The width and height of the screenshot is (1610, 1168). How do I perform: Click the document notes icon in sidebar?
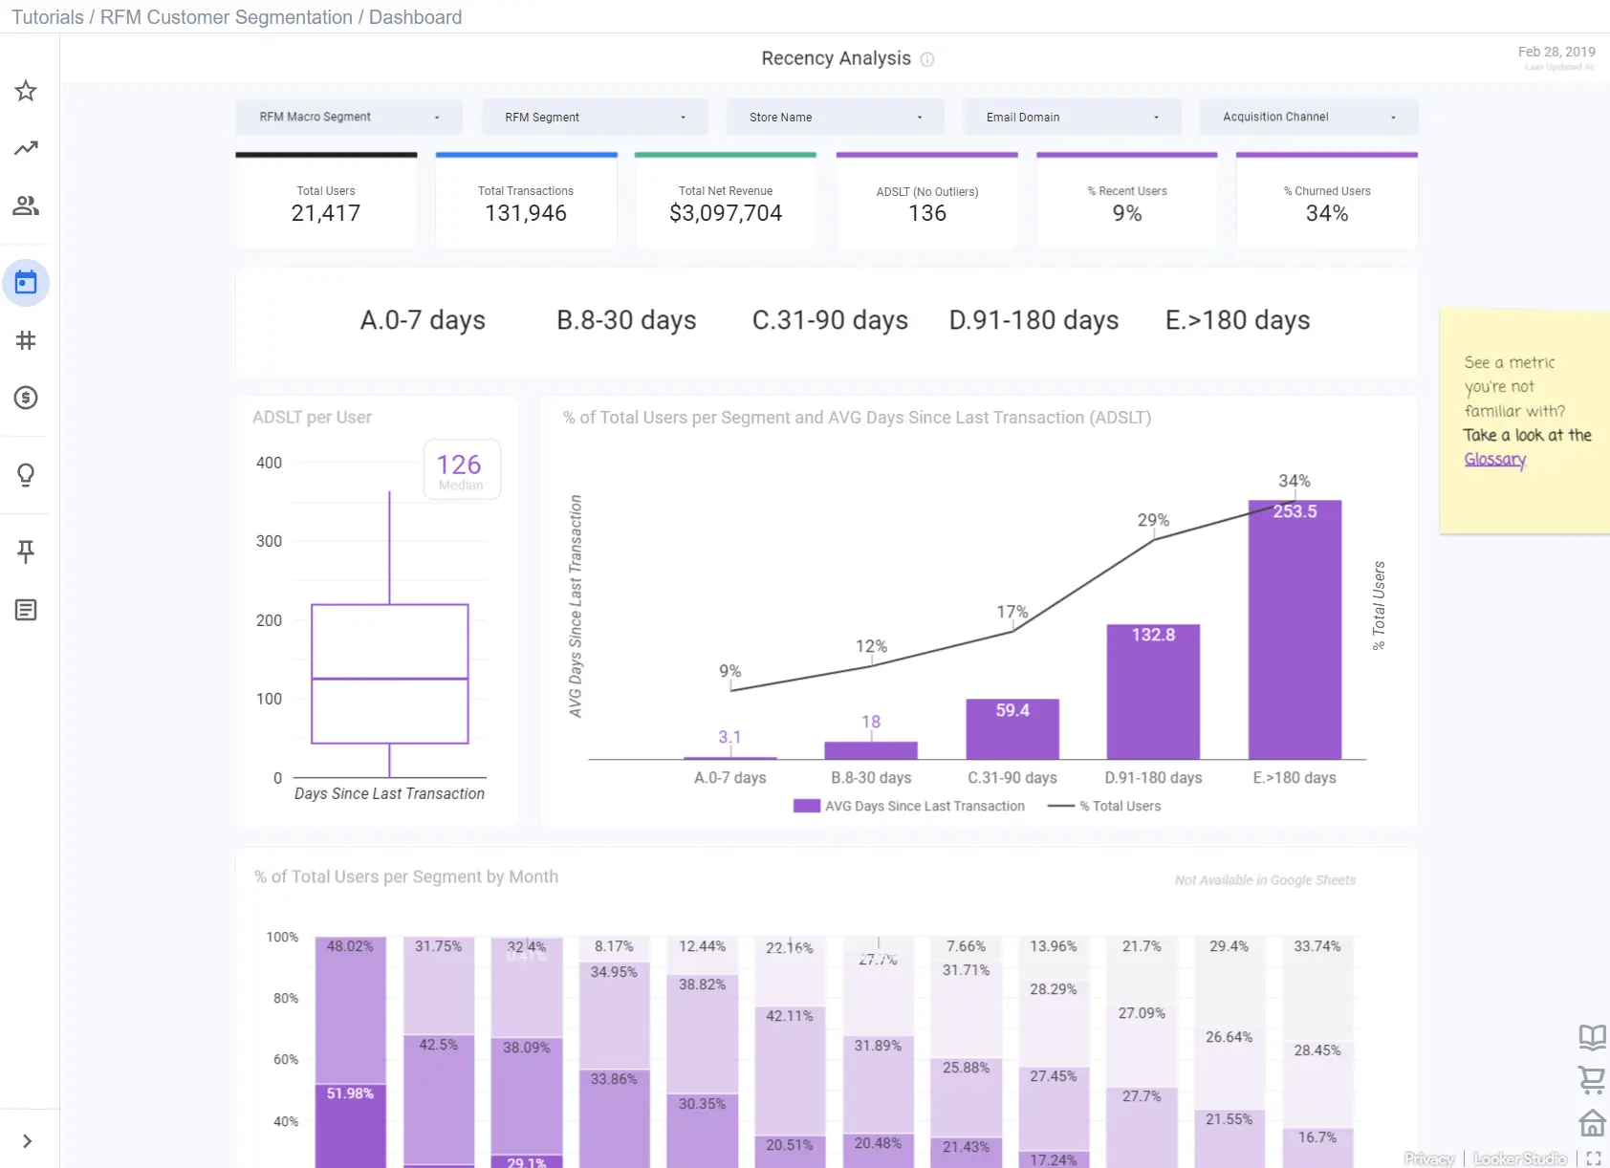point(26,610)
